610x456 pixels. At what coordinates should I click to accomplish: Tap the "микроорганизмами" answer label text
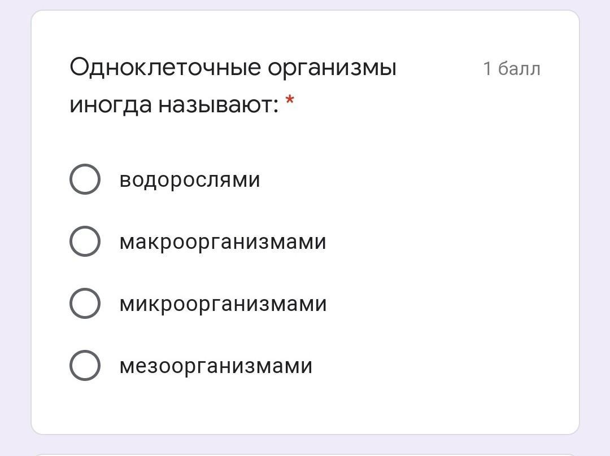(223, 304)
